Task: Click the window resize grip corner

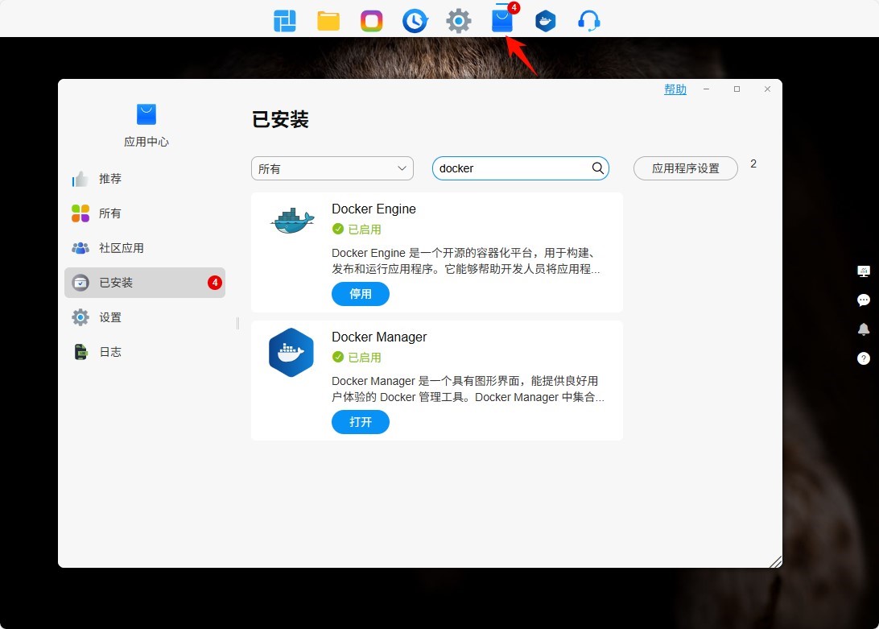Action: point(775,561)
